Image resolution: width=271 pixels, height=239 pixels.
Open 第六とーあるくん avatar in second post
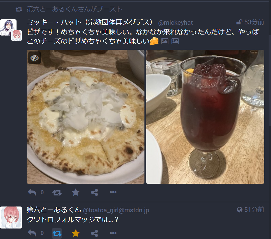[x=11, y=217]
